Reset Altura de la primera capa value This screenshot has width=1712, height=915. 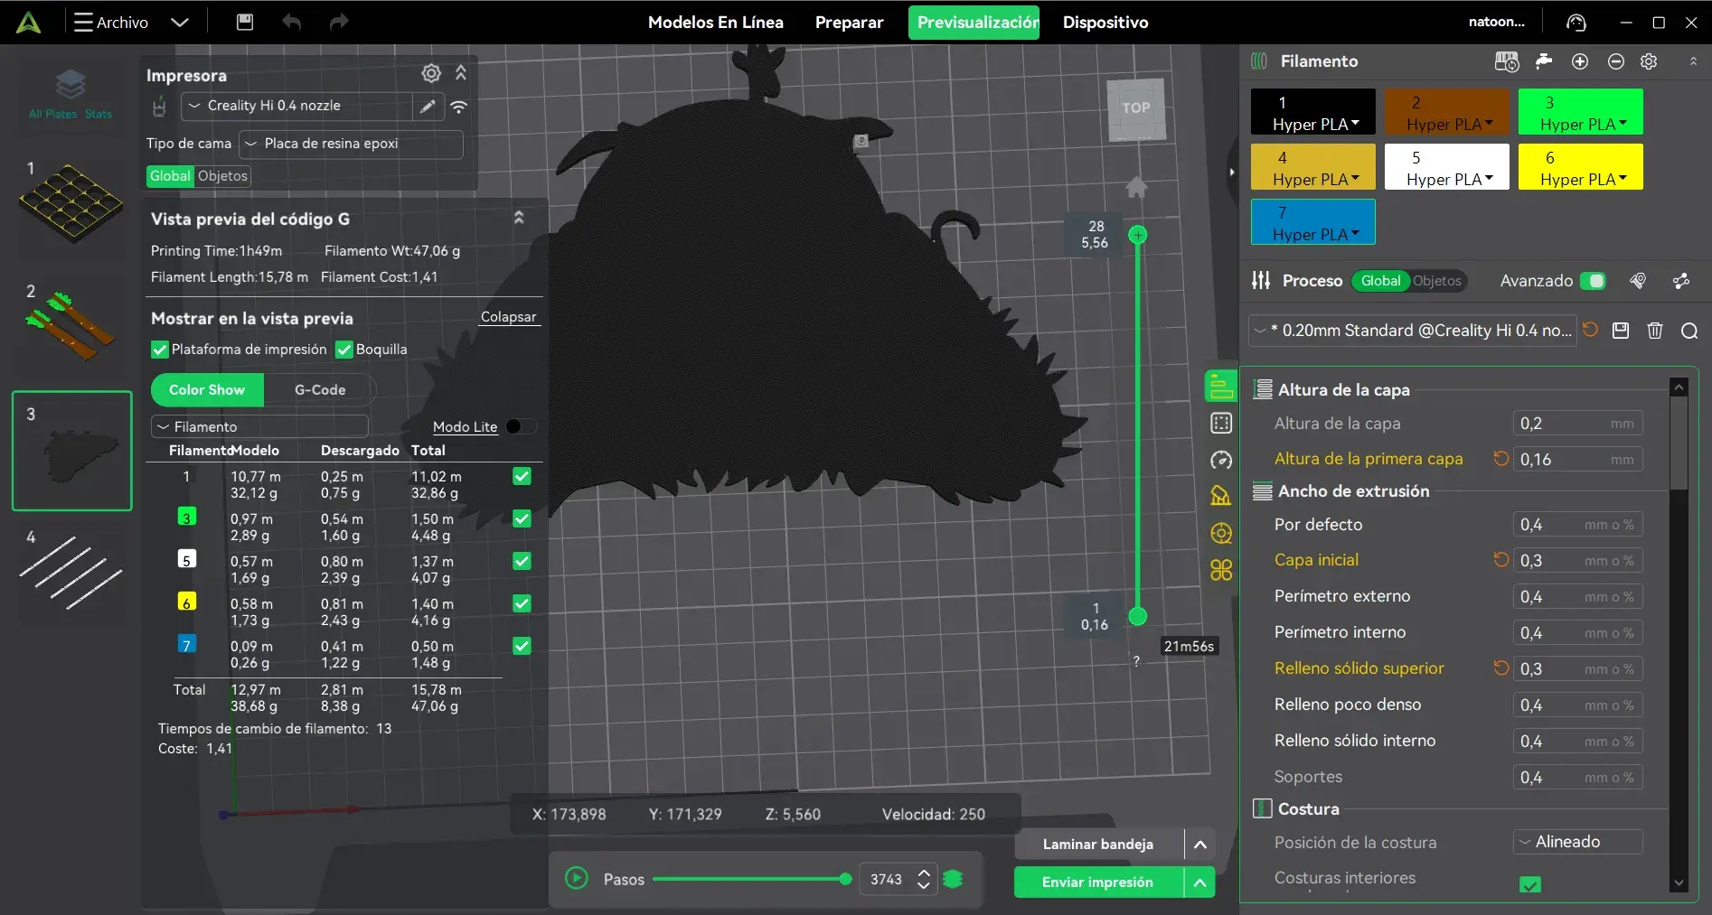(x=1501, y=459)
